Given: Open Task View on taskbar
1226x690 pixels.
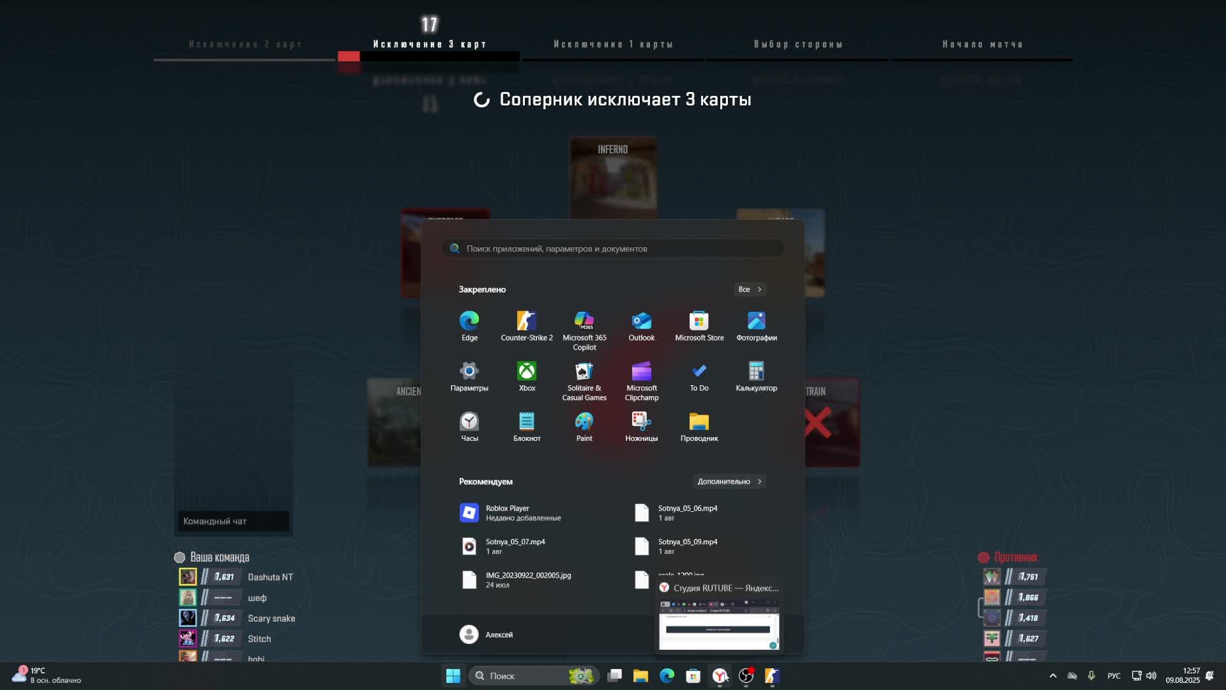Looking at the screenshot, I should pos(615,676).
